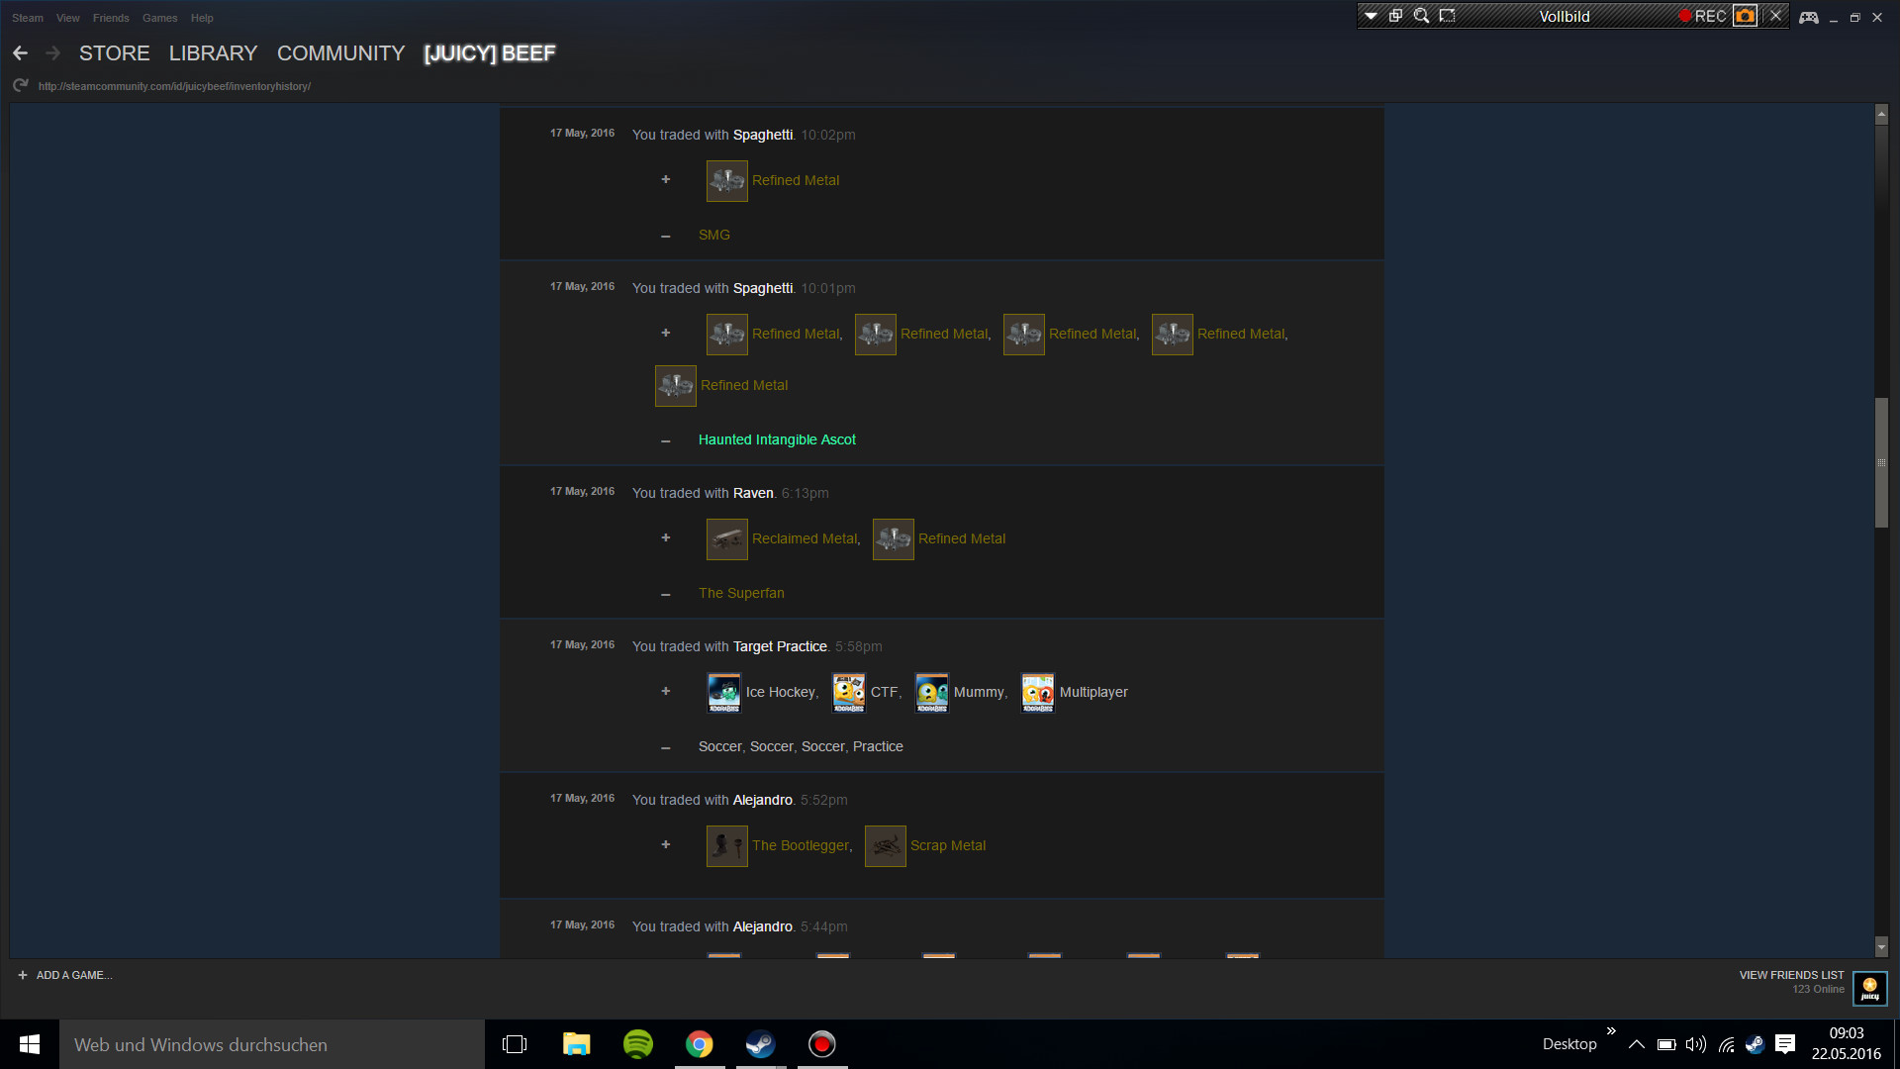Click the Ice Hockey trading card icon
The image size is (1900, 1069).
[723, 692]
